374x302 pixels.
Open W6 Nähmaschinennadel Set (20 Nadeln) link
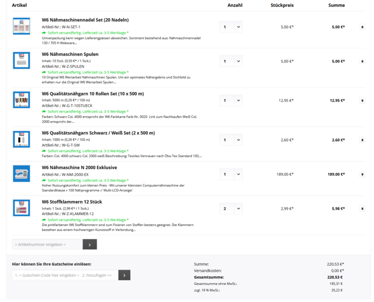[x=85, y=20]
